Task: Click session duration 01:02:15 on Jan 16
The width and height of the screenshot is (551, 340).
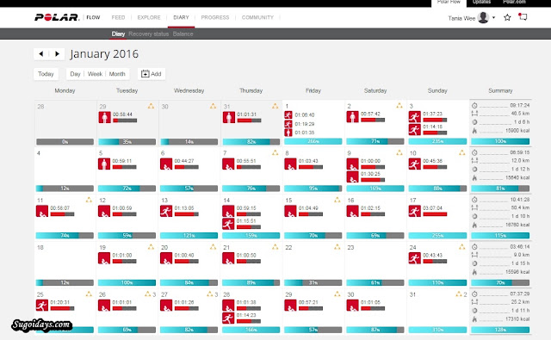Action: click(371, 208)
